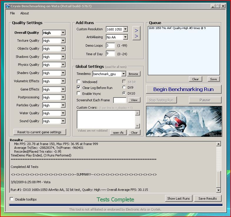Clear the Custom Cvars box
This screenshot has height=217, width=231.
click(134, 132)
